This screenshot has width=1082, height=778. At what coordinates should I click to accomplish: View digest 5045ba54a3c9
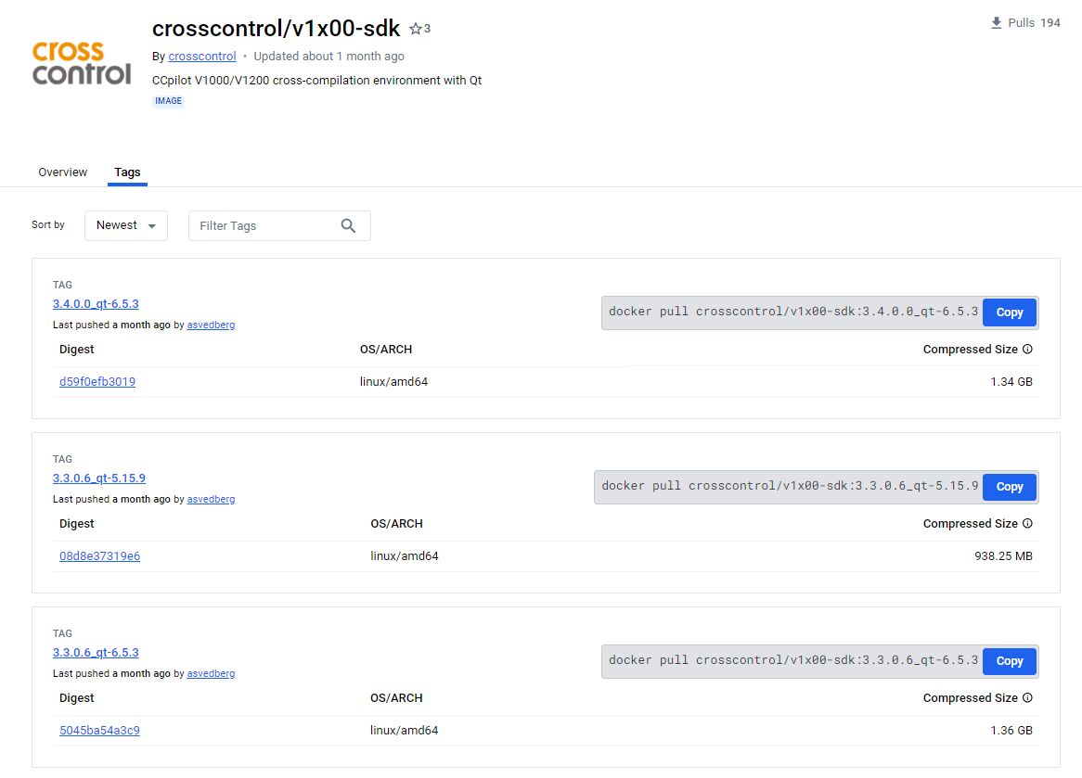point(99,730)
